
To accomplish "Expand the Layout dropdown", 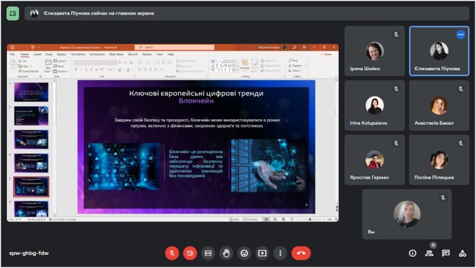I will (x=60, y=61).
